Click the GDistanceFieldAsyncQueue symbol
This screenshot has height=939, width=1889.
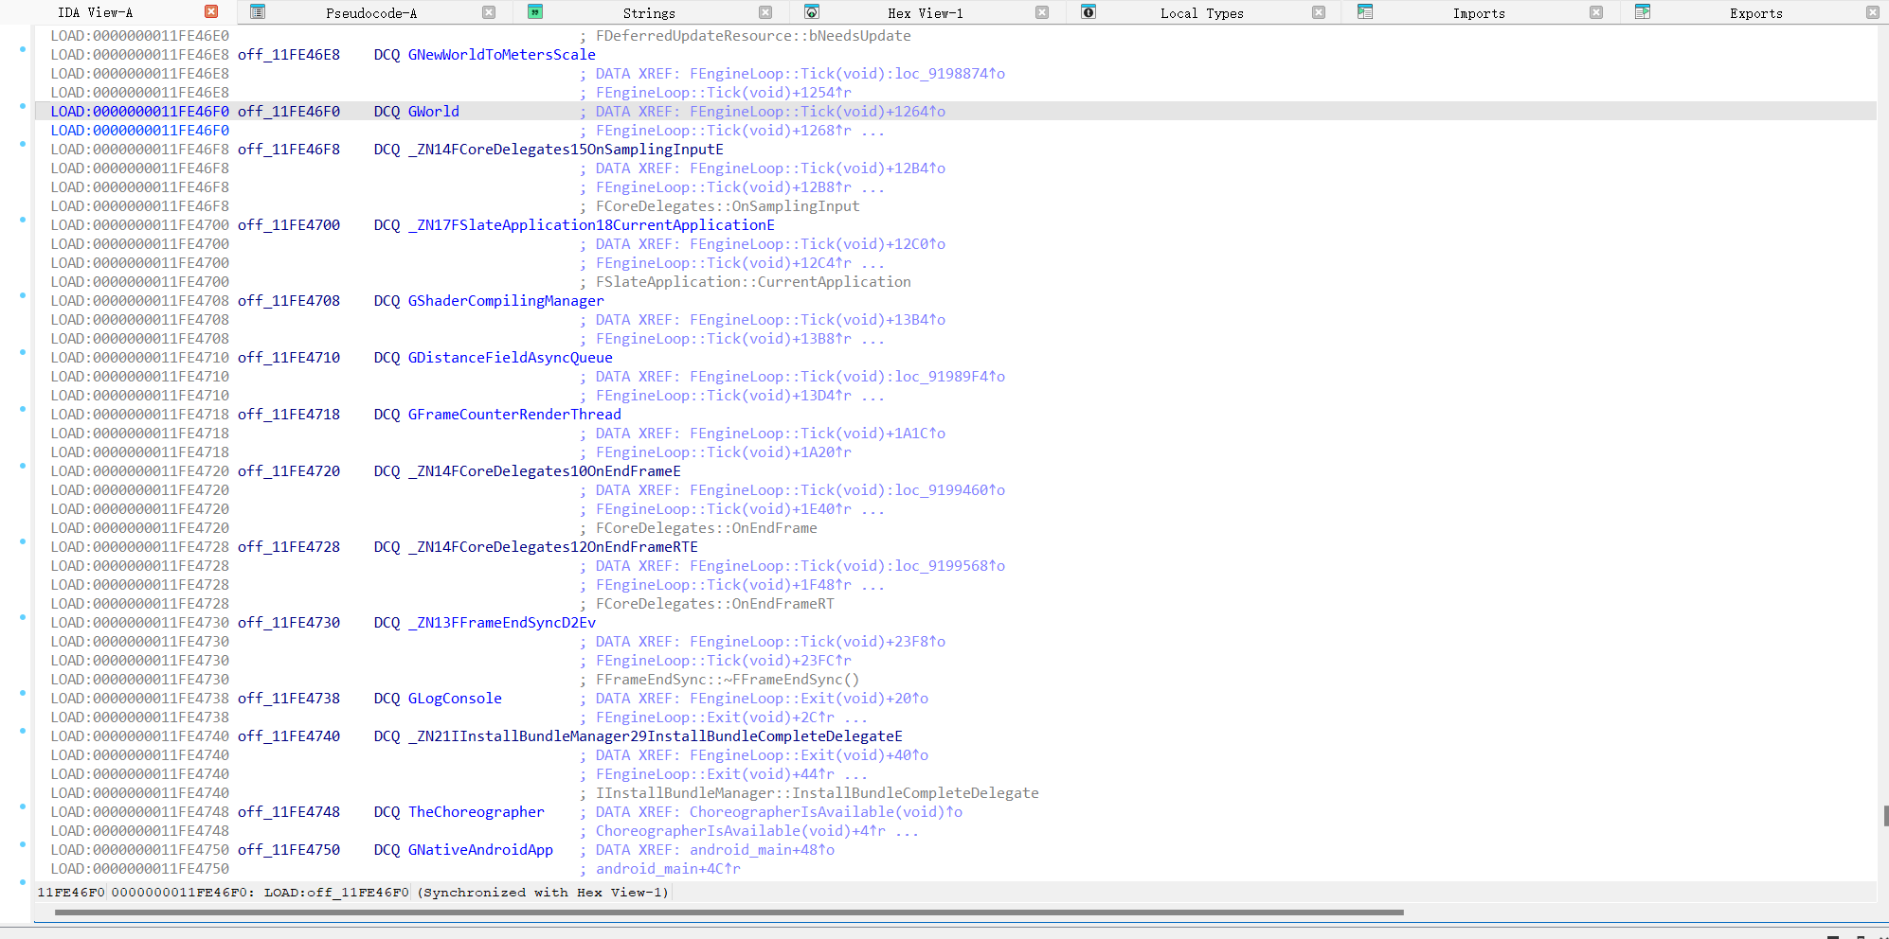coord(511,358)
